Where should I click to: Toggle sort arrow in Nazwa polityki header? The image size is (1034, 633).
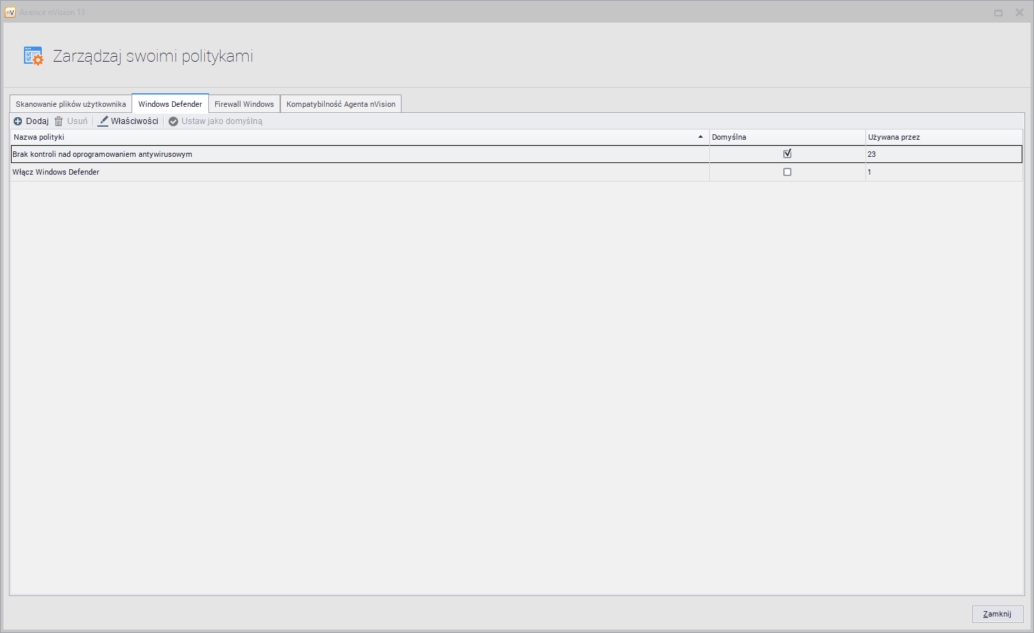click(700, 137)
